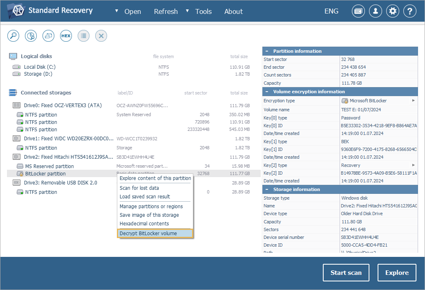Open the help question mark icon
The height and width of the screenshot is (290, 425).
coord(410,11)
